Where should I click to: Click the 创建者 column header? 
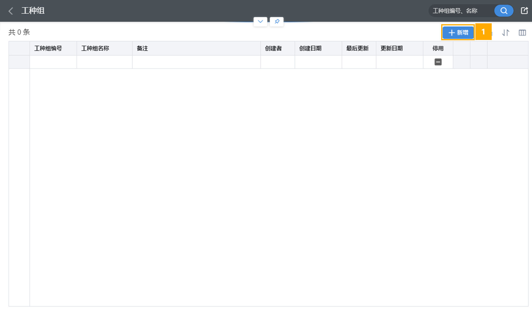point(273,48)
